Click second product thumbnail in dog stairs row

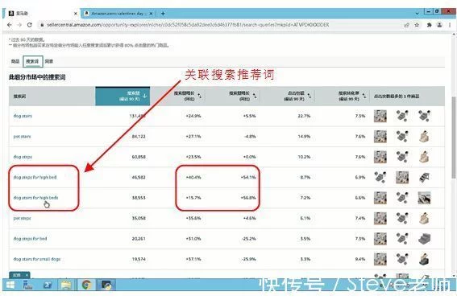pyautogui.click(x=402, y=116)
